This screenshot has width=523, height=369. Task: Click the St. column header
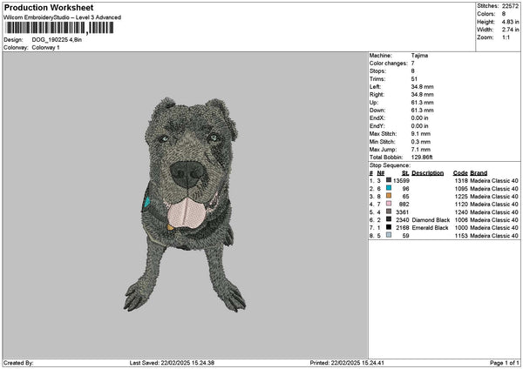point(404,172)
